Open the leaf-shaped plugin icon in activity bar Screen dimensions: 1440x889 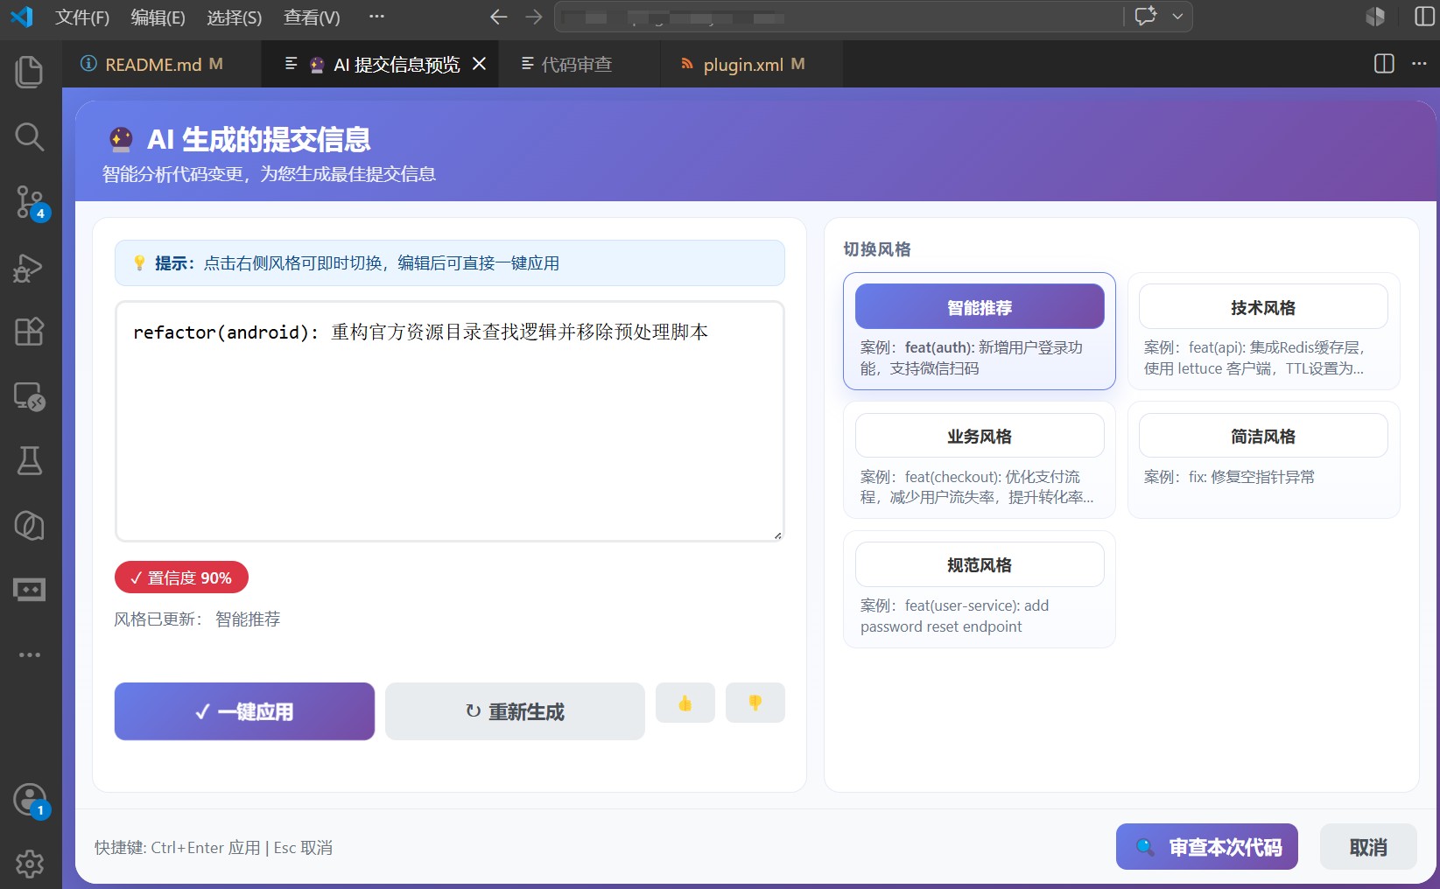click(30, 525)
